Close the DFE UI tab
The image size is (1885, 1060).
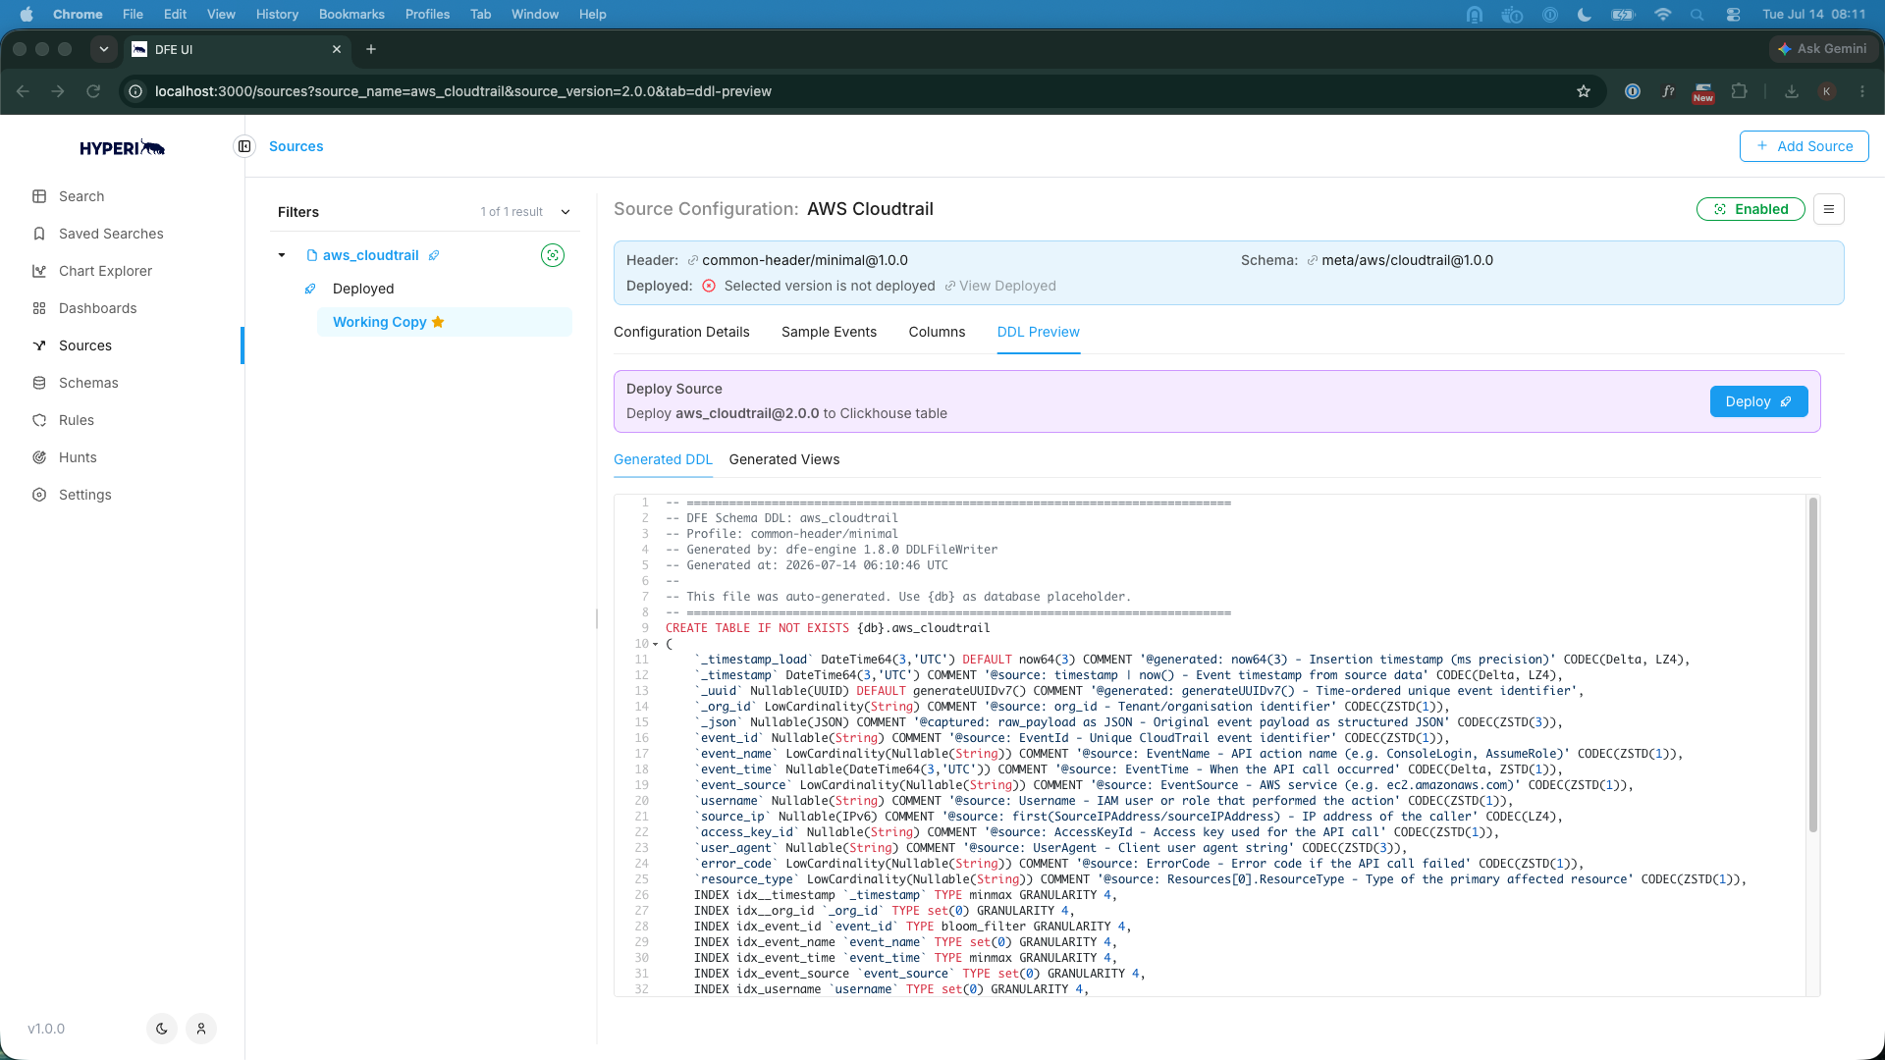(337, 49)
